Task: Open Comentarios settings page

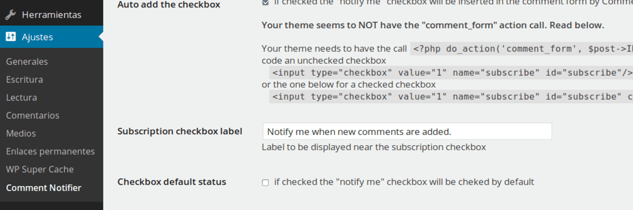Action: pos(33,115)
